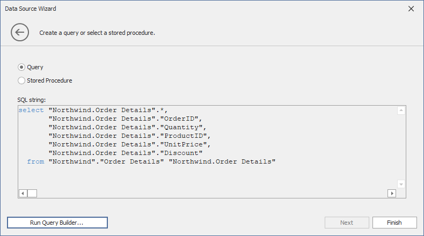Place cursor on the 'select' keyword
Screen dimensions: 424x236
point(31,110)
